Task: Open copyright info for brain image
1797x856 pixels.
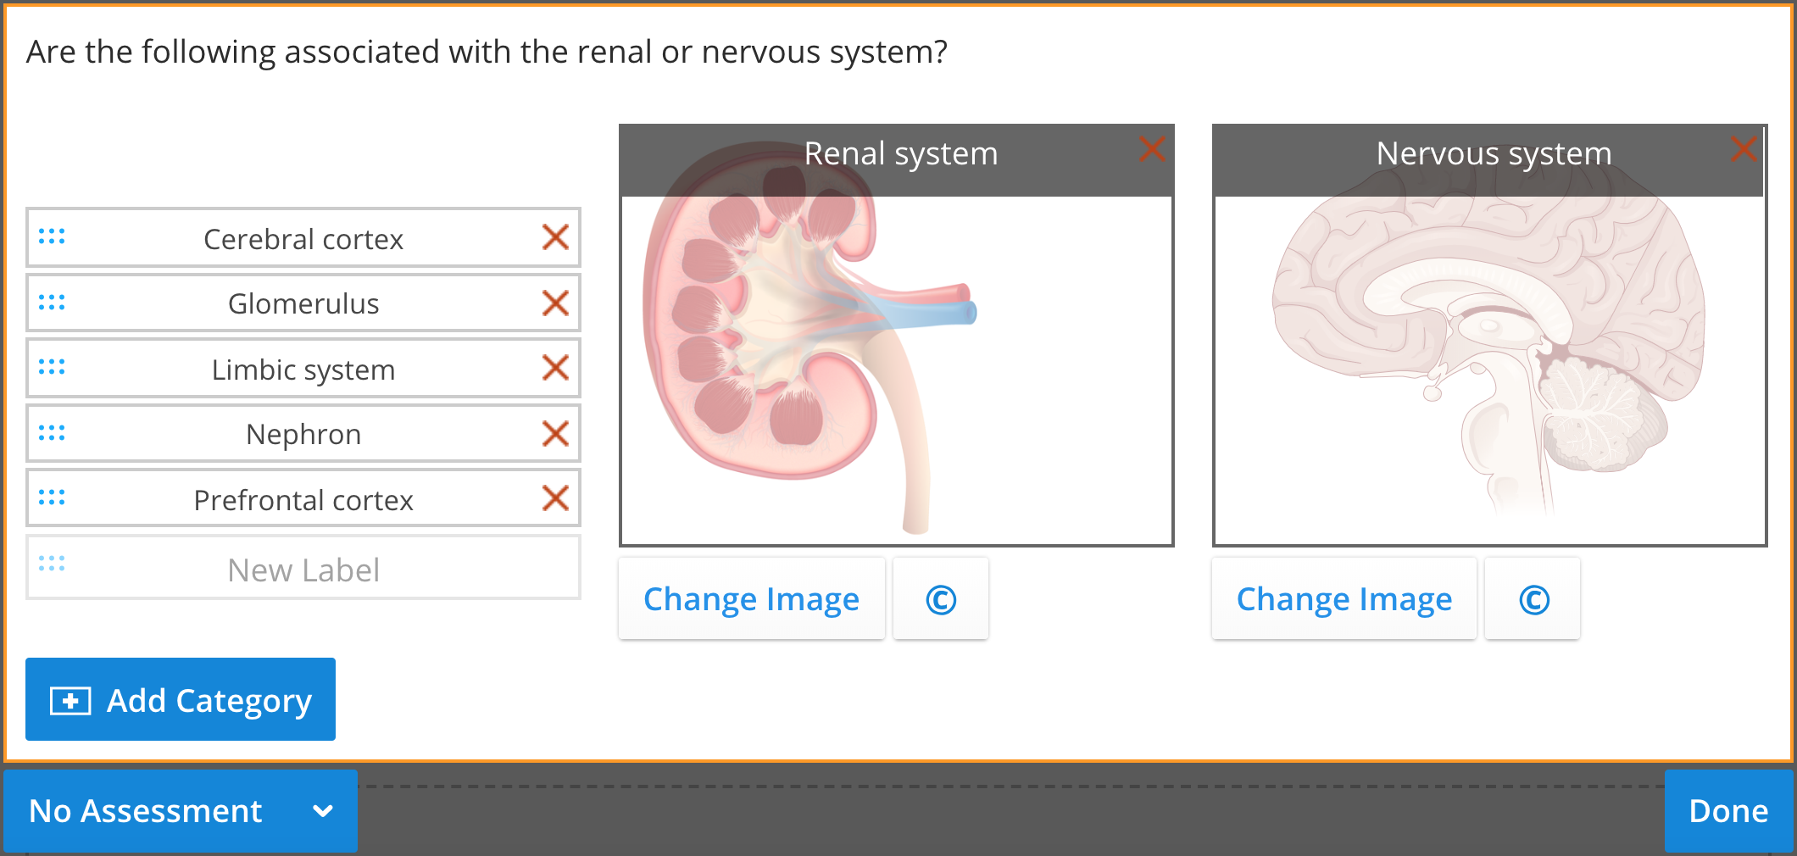Action: [1533, 599]
